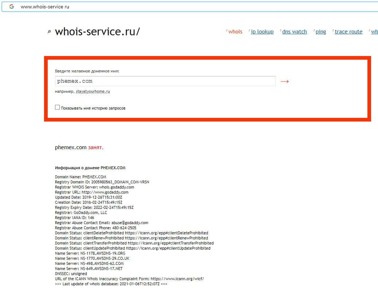Click 'Registrar WHOIS Server: whois.godaddy.com' line

point(95,187)
